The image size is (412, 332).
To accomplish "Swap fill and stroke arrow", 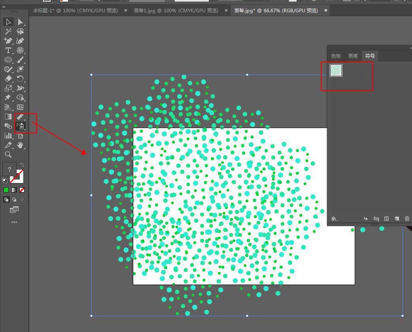I will 22,165.
